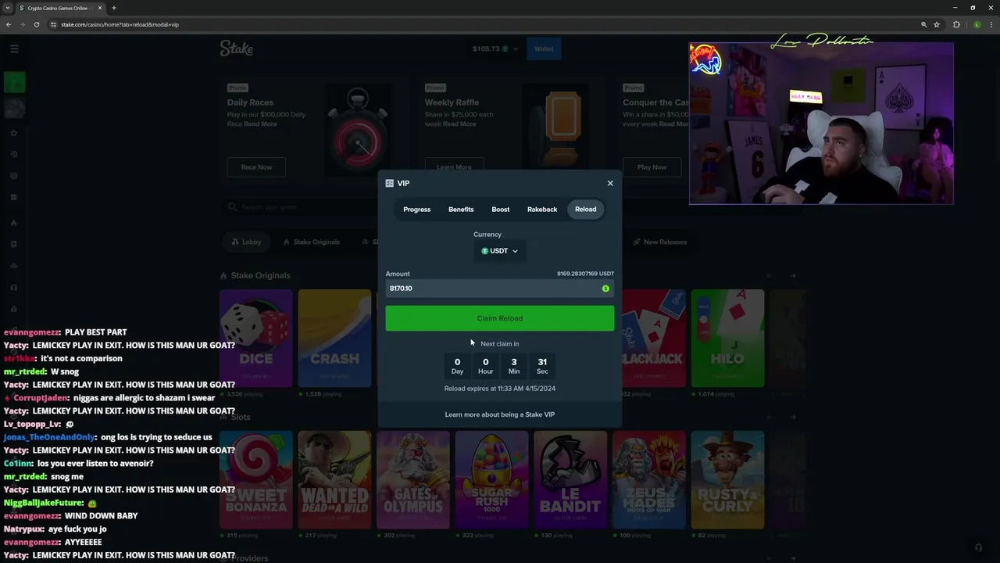Open the Benefits tab in VIP dialog
This screenshot has height=563, width=1000.
click(x=461, y=210)
